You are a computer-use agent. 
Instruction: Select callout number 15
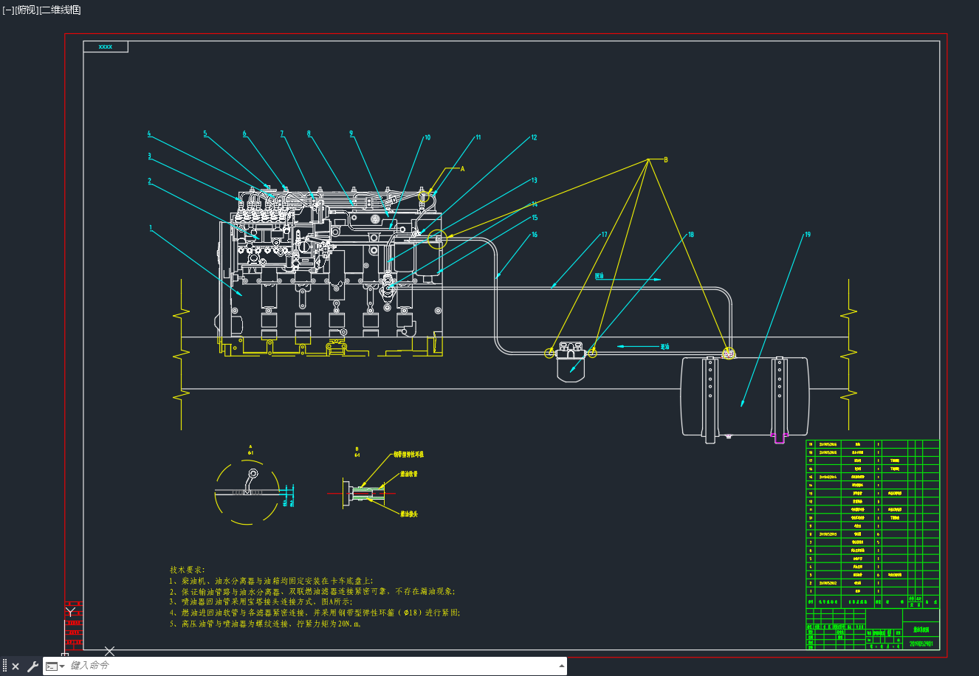pyautogui.click(x=535, y=218)
